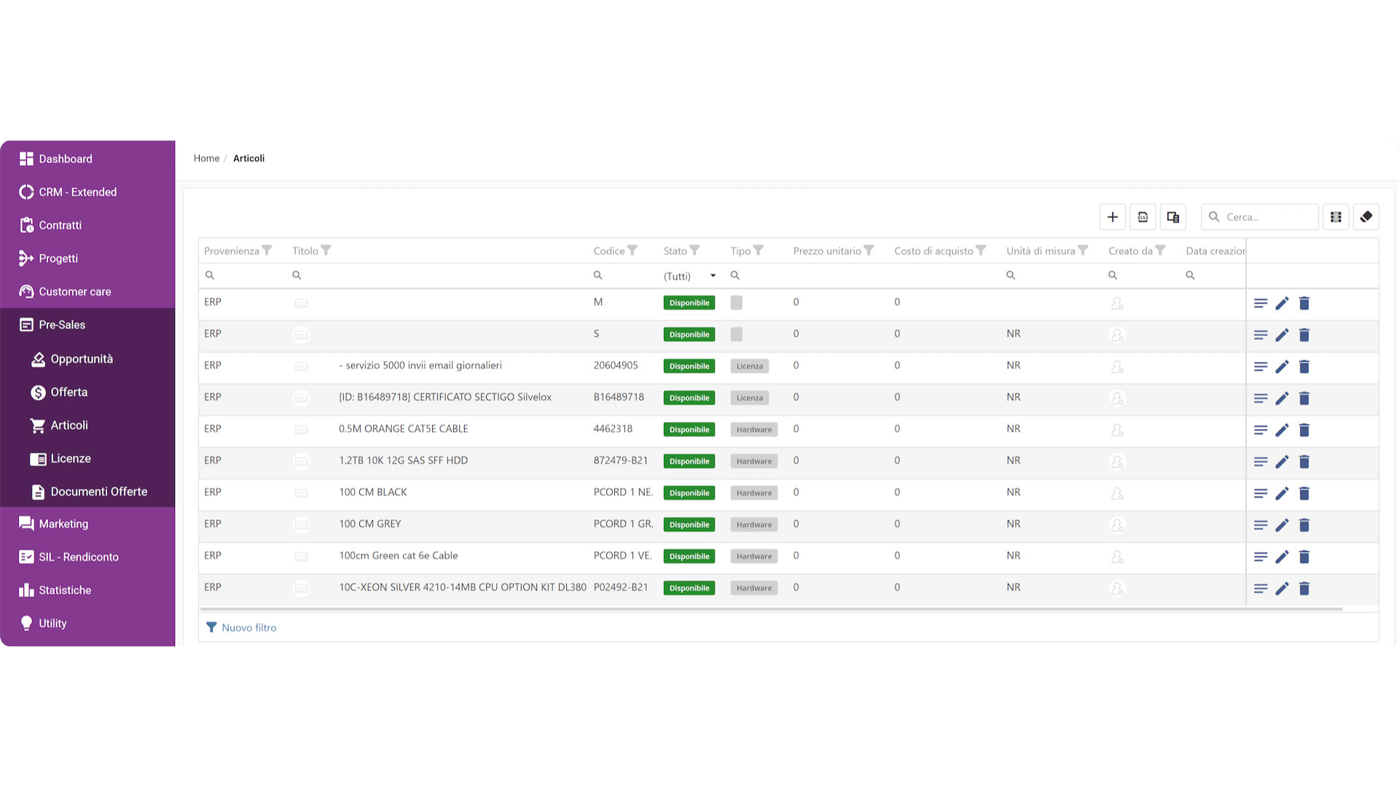Click the eraser clear filters icon
Screen dimensions: 1399x787
[1366, 217]
